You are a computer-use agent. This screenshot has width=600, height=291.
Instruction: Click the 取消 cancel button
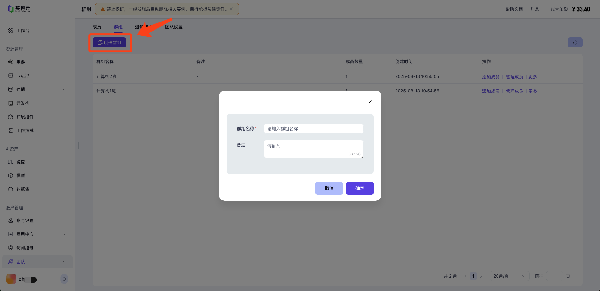(x=329, y=188)
